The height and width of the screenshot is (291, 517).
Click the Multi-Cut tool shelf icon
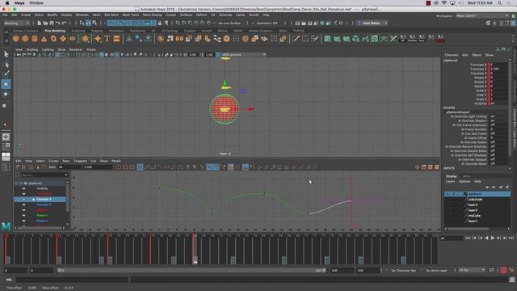tap(296, 39)
